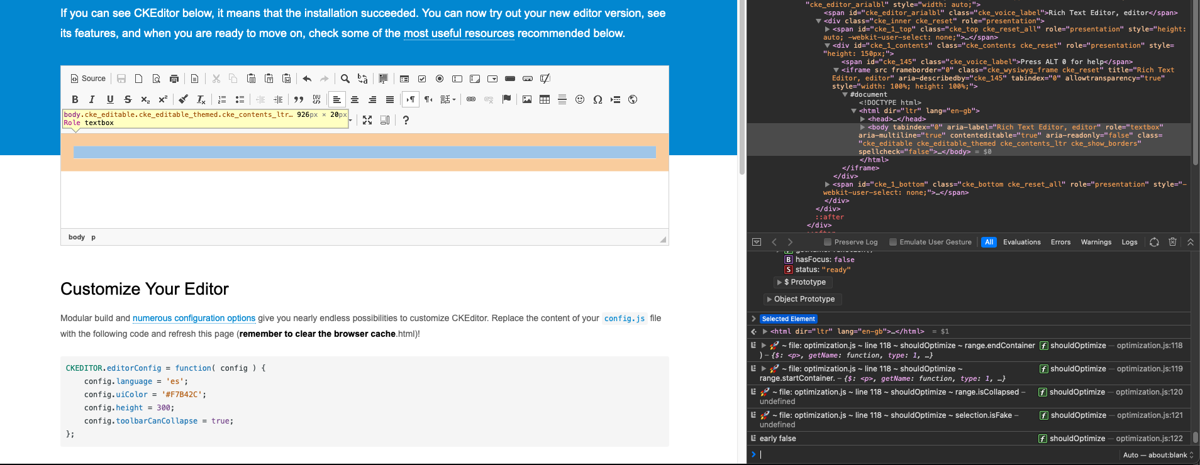The image size is (1200, 465).
Task: Select the All console filter
Action: click(989, 242)
